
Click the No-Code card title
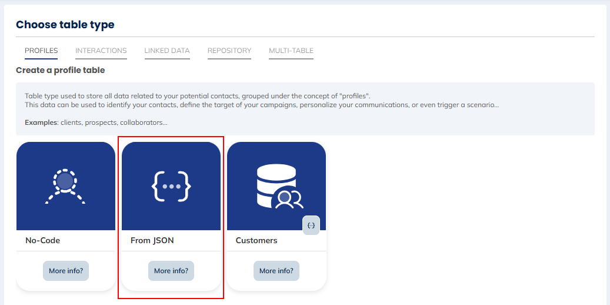pos(43,240)
